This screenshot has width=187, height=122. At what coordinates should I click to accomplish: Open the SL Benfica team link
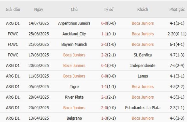143,55
